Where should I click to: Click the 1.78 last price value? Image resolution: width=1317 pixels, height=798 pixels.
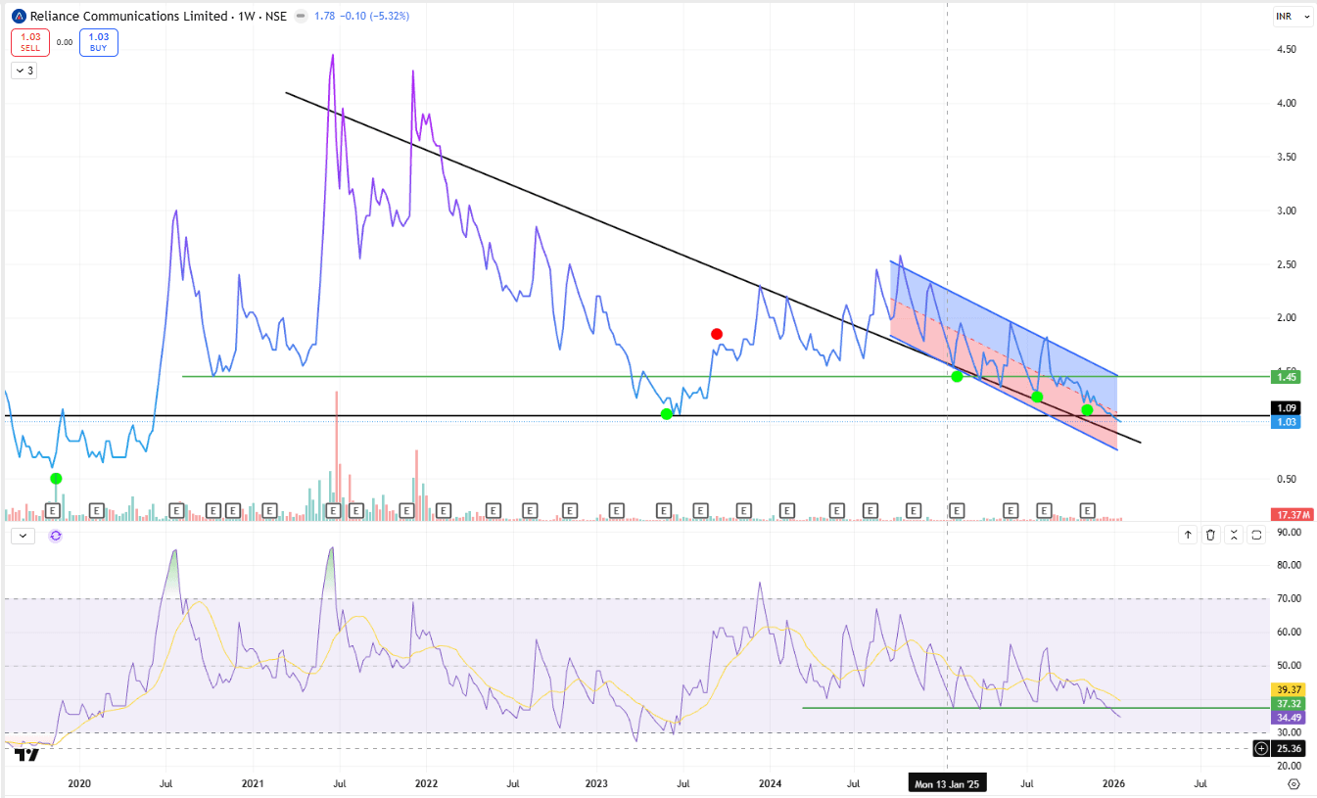pos(327,17)
